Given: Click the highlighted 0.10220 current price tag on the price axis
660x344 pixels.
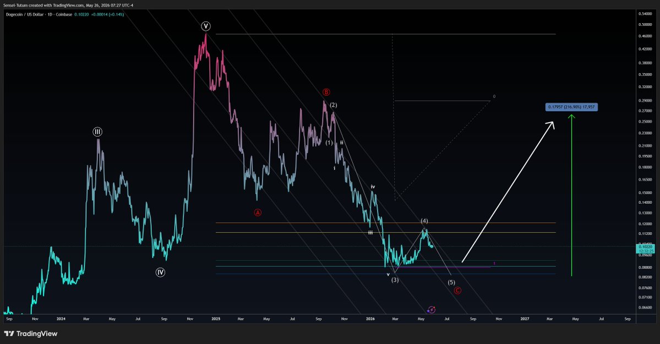Looking at the screenshot, I should pyautogui.click(x=646, y=248).
